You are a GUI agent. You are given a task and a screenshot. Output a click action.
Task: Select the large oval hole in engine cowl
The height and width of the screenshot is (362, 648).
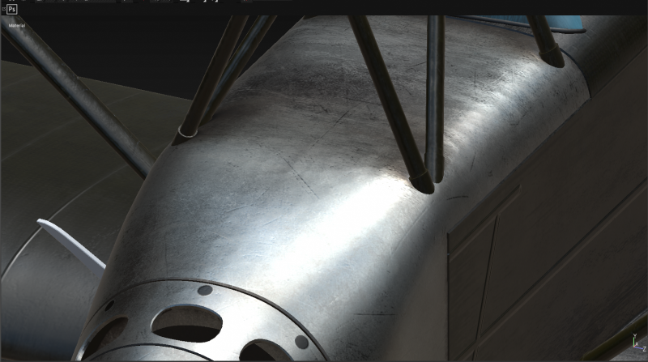point(186,323)
